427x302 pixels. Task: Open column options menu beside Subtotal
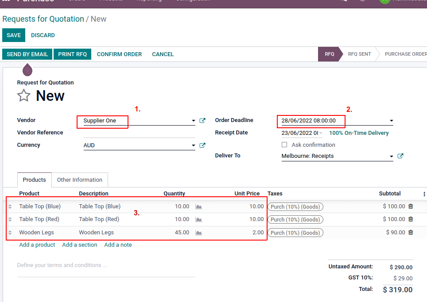click(x=424, y=194)
